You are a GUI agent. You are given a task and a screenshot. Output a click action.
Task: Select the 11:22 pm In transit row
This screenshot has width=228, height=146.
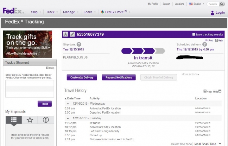pyautogui.click(x=143, y=123)
